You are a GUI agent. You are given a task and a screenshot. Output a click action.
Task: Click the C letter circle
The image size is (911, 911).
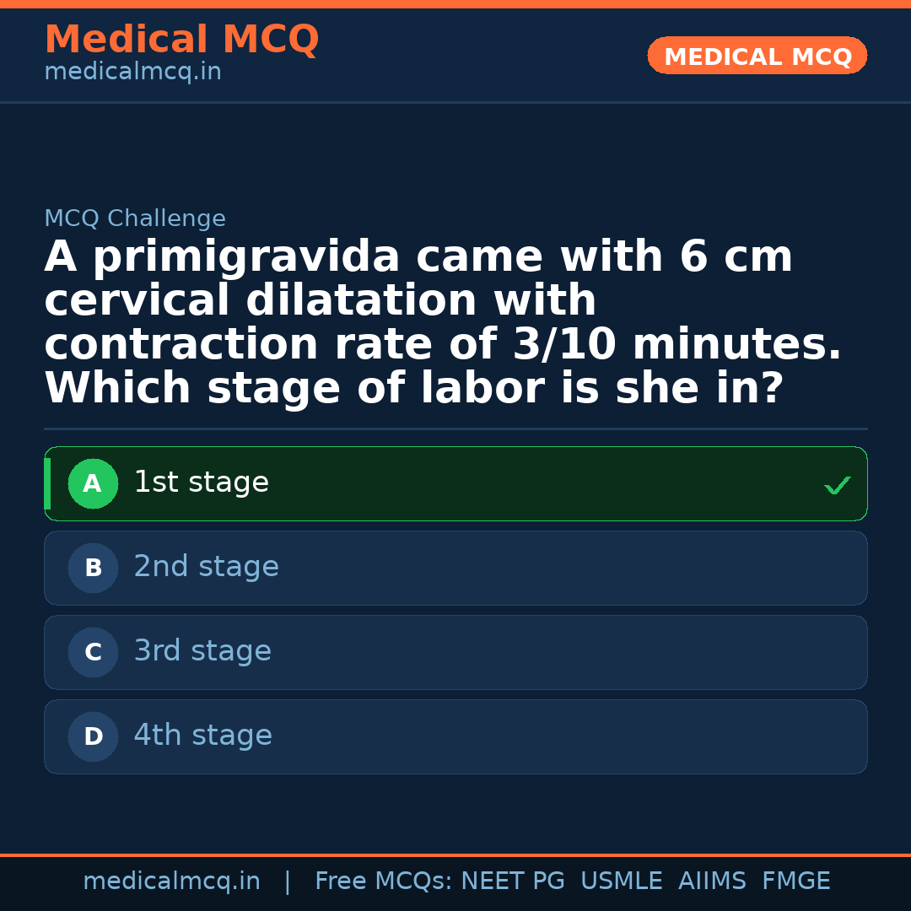(x=93, y=653)
